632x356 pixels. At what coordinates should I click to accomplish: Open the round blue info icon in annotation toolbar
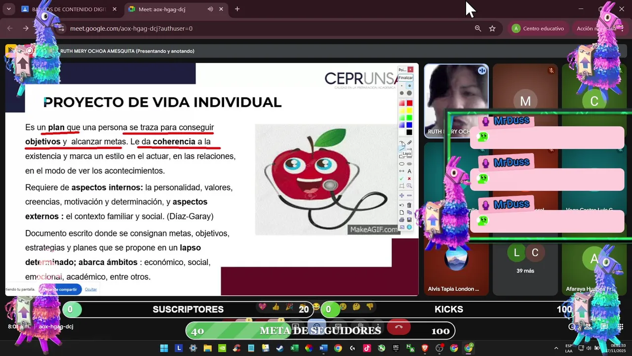click(409, 227)
